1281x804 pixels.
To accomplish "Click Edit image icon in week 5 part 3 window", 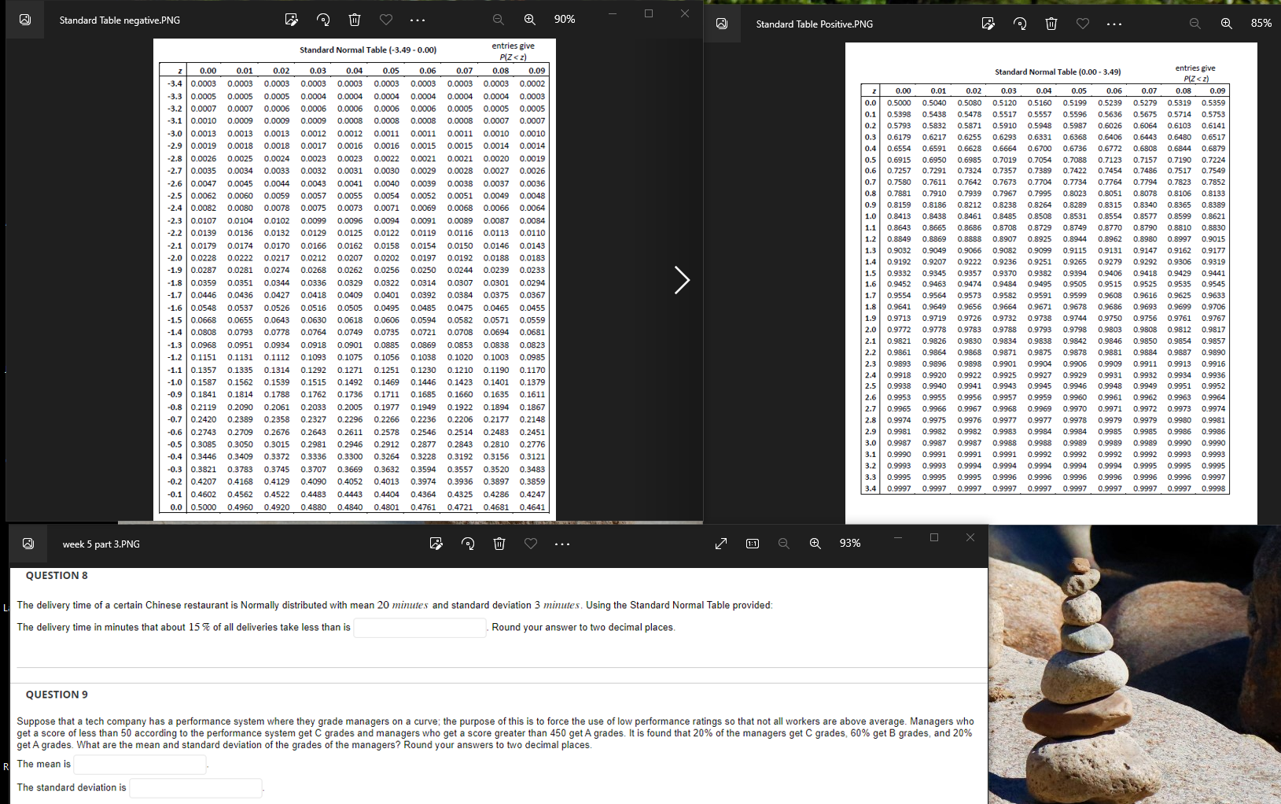I will (x=436, y=544).
